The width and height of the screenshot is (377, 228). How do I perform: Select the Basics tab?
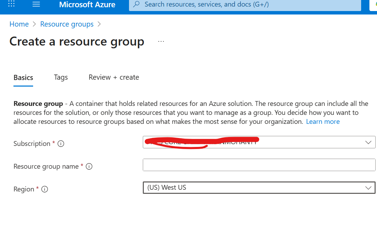point(23,78)
